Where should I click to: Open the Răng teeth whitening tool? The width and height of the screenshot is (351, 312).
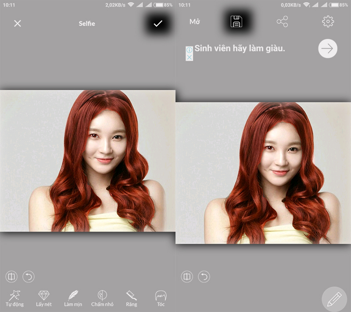[131, 298]
